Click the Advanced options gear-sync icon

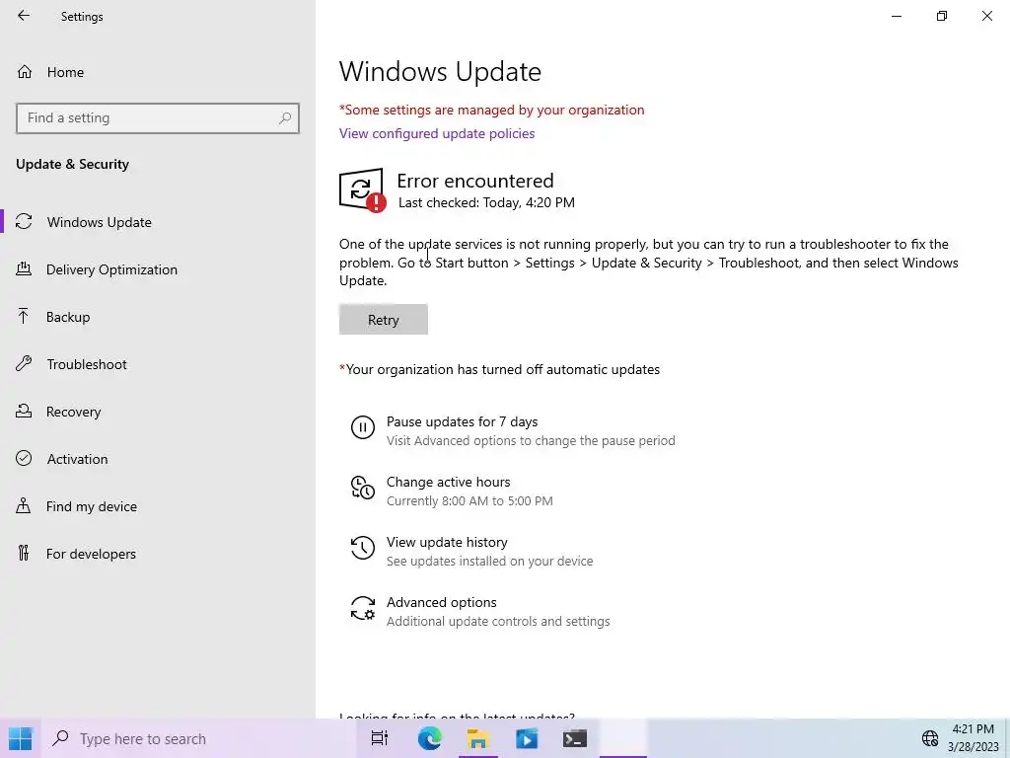(363, 608)
